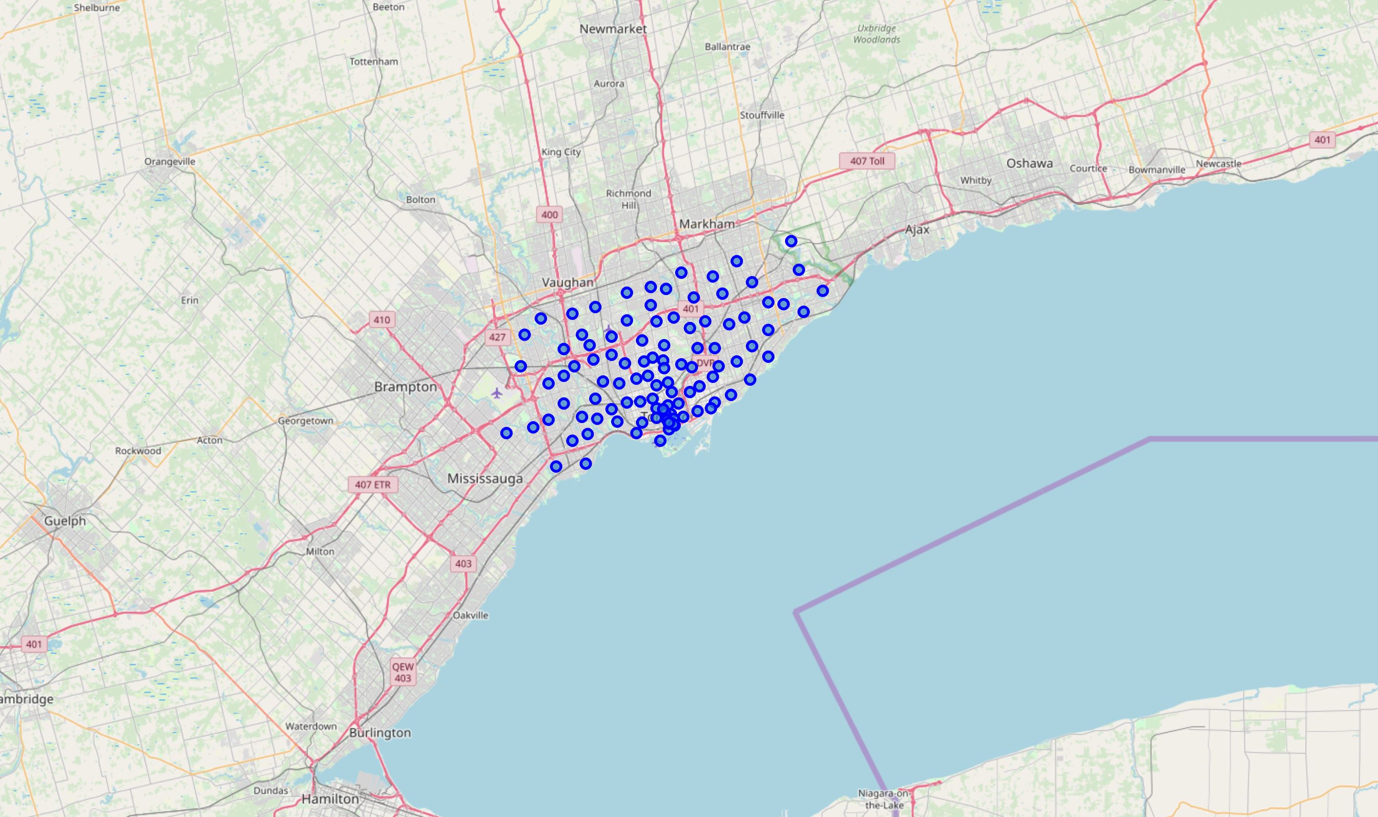Click the Dundas label
The height and width of the screenshot is (817, 1378).
point(271,791)
